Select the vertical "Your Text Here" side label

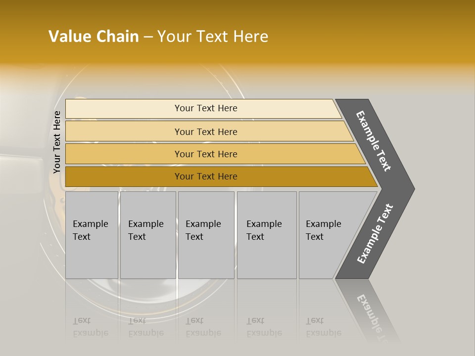pyautogui.click(x=57, y=142)
